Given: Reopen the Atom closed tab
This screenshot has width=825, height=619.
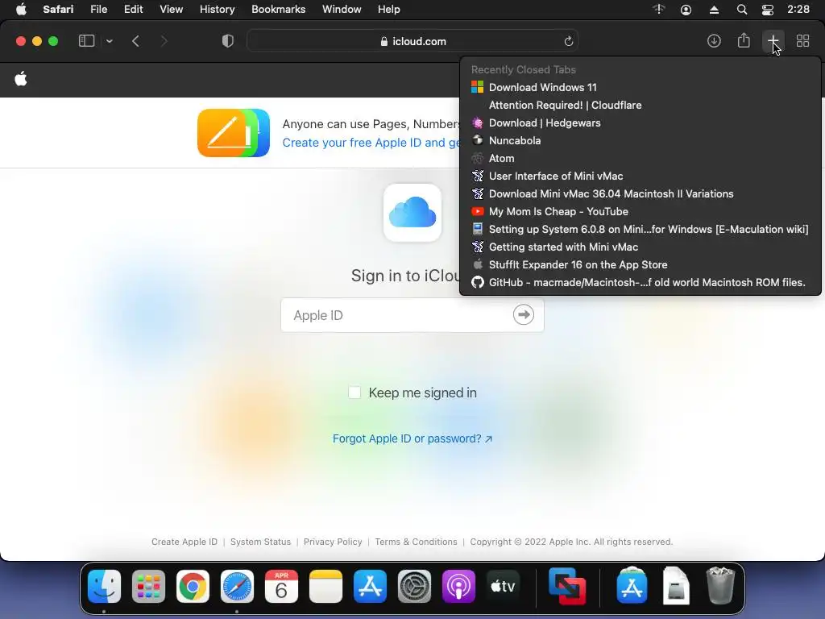Looking at the screenshot, I should (x=640, y=159).
